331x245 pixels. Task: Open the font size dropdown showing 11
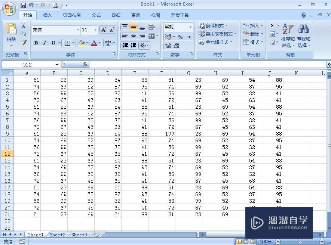pos(95,30)
